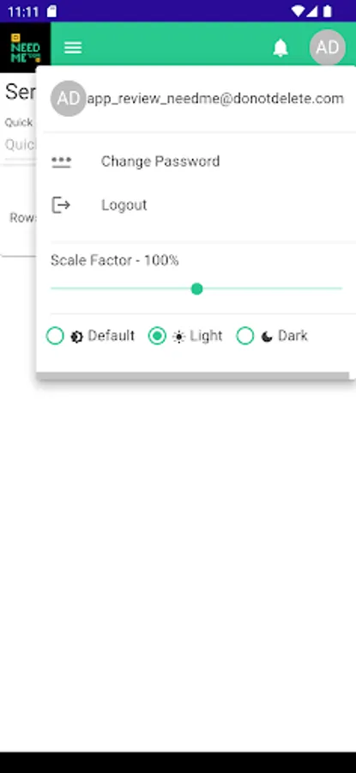Click the password dots icon
This screenshot has width=356, height=773.
pyautogui.click(x=62, y=161)
